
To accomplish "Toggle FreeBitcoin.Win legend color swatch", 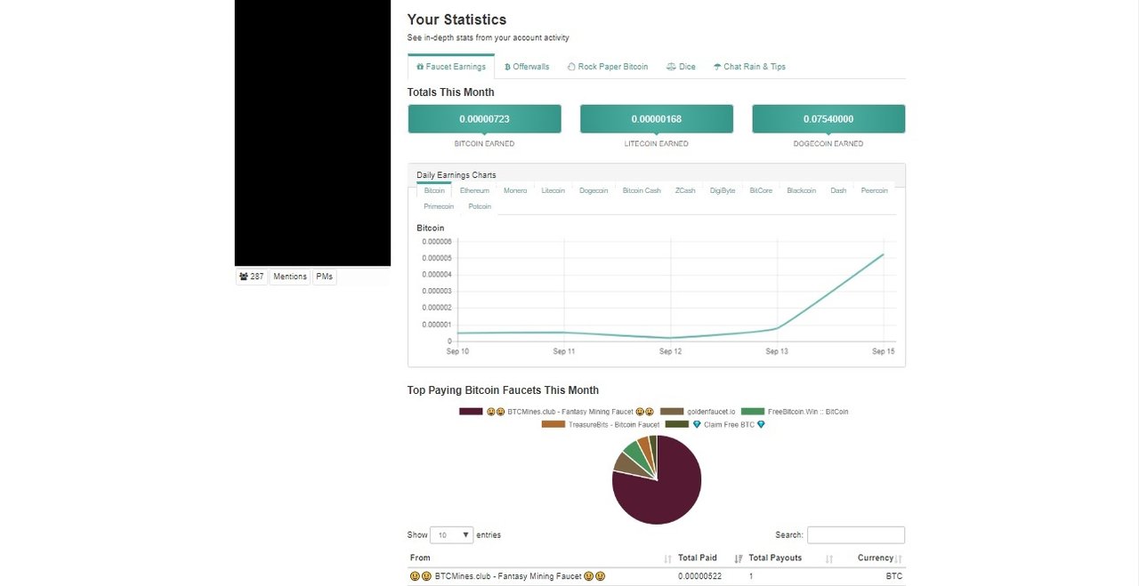I will 753,412.
